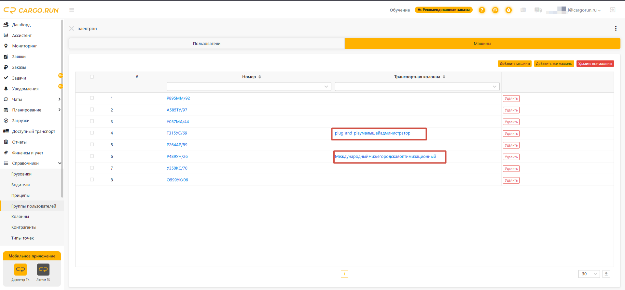
Task: Click the sidebar vertical scrollbar
Action: [62, 109]
